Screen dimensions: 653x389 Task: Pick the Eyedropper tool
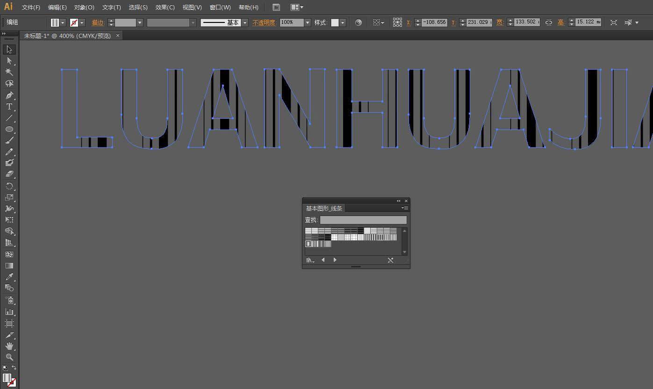(x=9, y=277)
